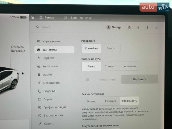
Task: Open notifications bell icon
Action: (138, 27)
